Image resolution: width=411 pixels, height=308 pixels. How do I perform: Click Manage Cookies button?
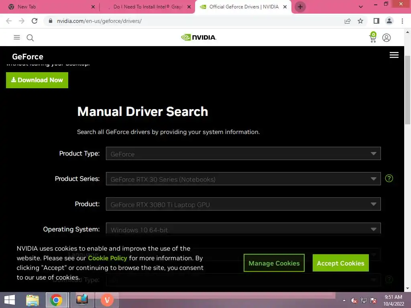click(274, 263)
